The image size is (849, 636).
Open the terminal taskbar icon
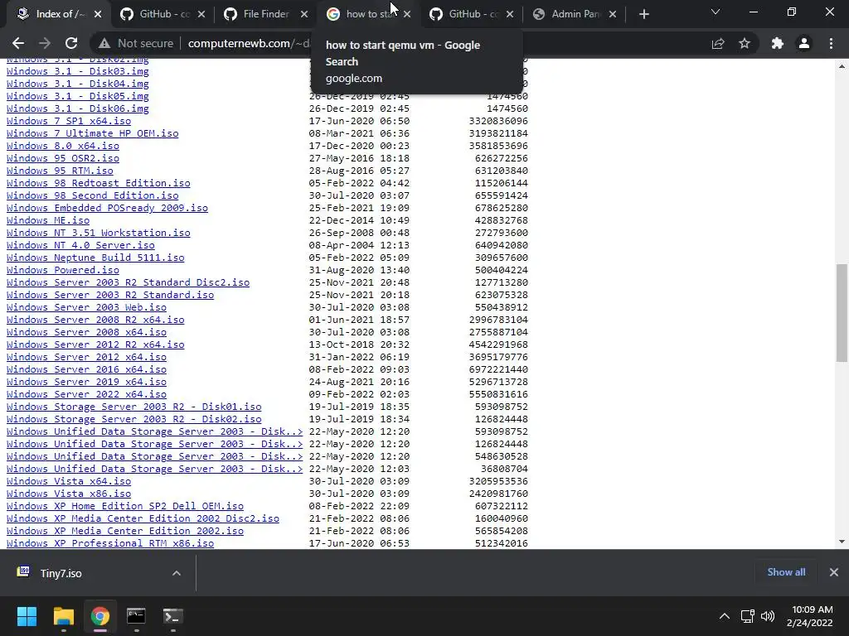click(x=173, y=616)
